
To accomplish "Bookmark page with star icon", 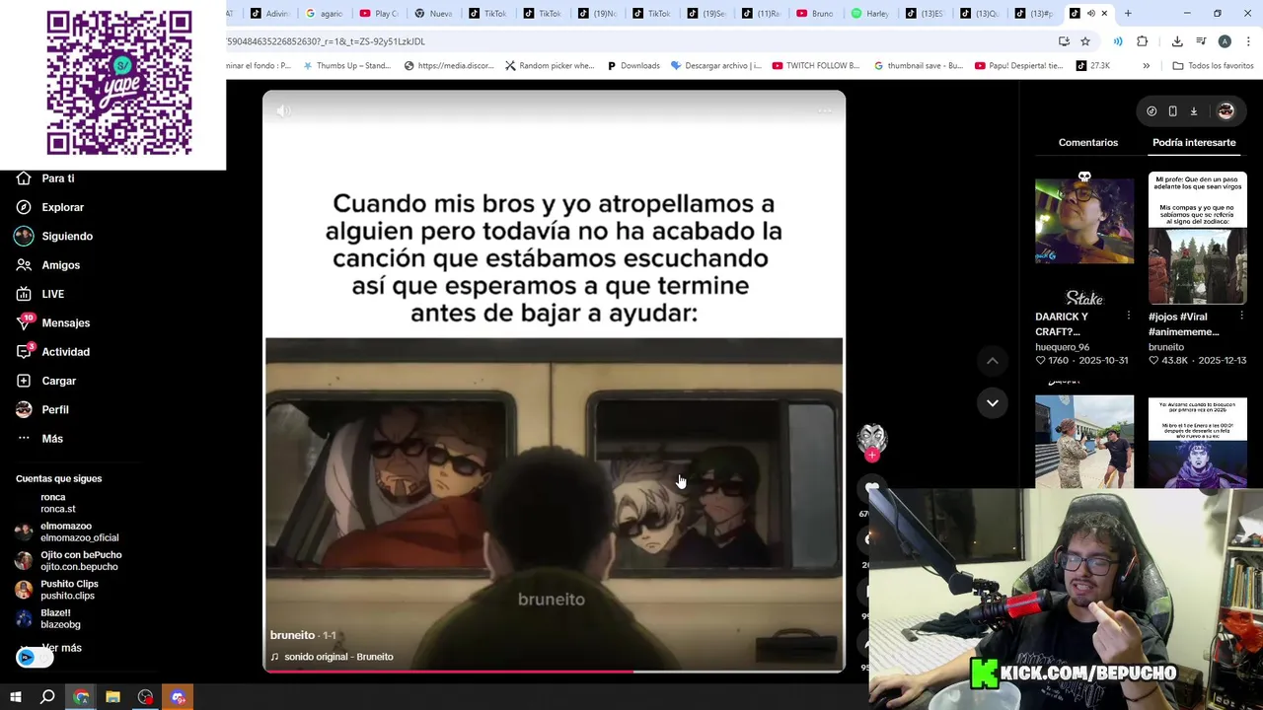I will (1084, 41).
